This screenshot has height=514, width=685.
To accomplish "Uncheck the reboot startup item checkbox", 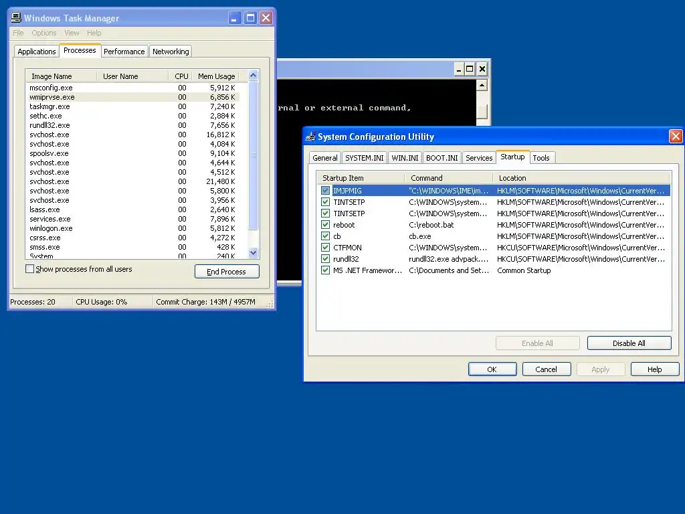I will coord(325,225).
